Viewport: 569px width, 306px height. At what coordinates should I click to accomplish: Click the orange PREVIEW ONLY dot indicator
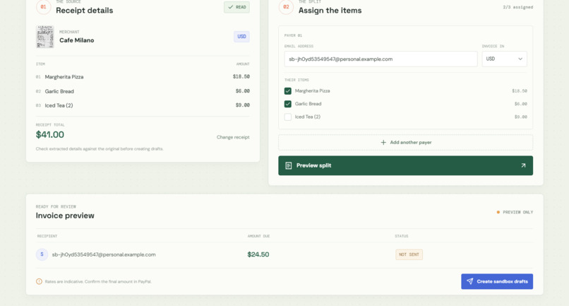[x=498, y=212]
